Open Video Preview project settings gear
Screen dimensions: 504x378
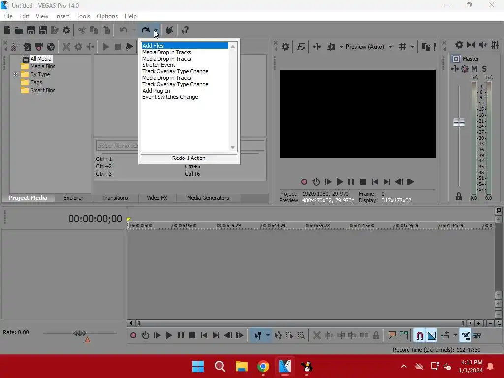[285, 47]
